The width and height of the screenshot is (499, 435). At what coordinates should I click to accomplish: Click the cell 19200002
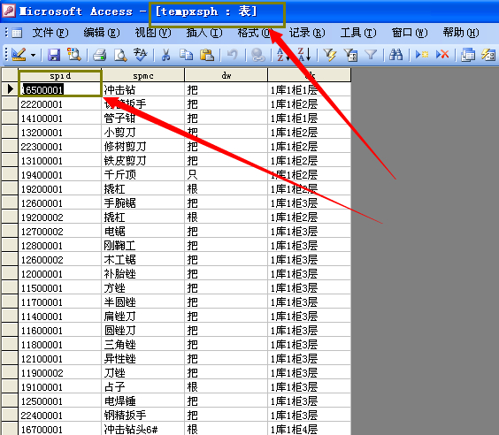pyautogui.click(x=60, y=217)
